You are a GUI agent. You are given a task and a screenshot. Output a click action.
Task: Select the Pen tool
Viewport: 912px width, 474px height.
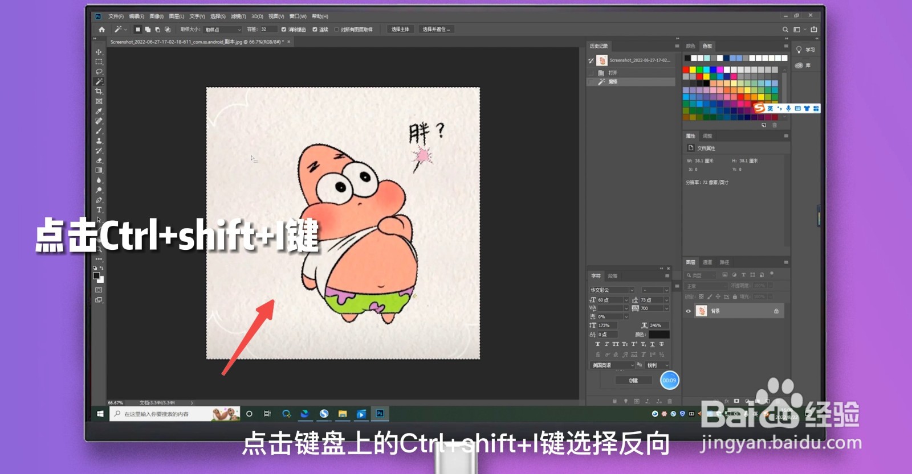tap(99, 200)
